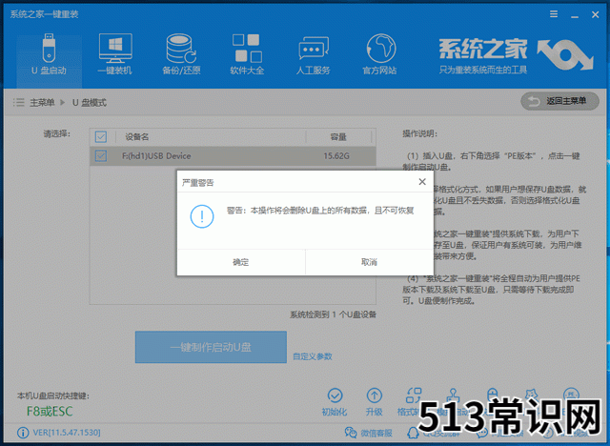This screenshot has height=446, width=610.
Task: Click the exclamation warning icon in dialog
Action: [x=201, y=216]
